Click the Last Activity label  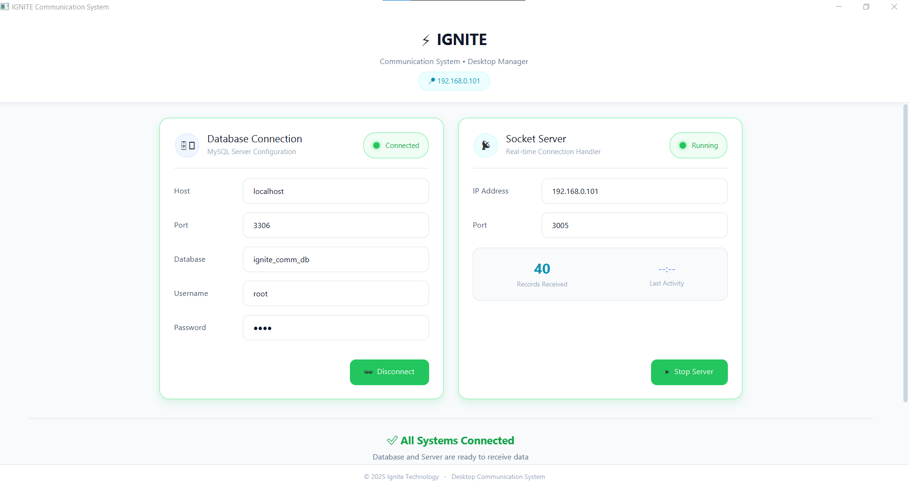tap(667, 283)
